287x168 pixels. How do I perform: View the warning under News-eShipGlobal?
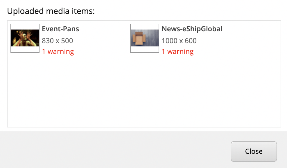(177, 52)
